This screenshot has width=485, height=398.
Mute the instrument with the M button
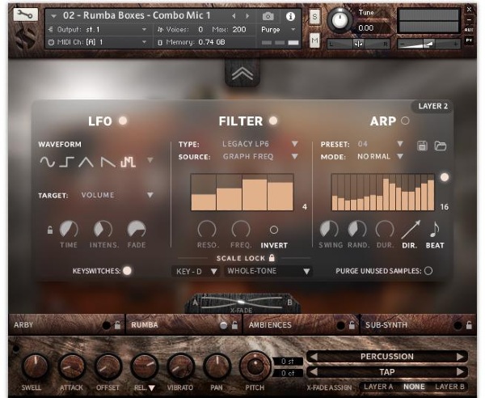pos(314,40)
